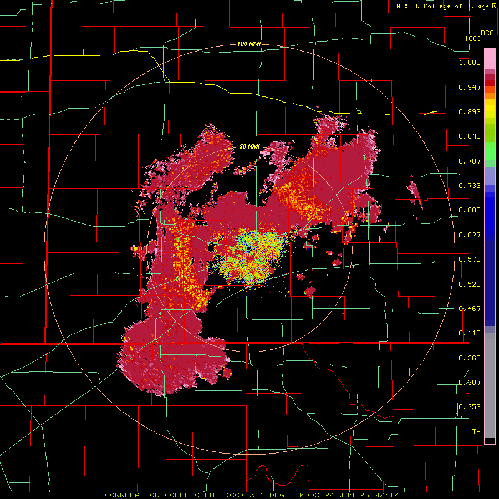Viewport: 499px width, 499px height.
Task: Click the 0.307 color scale value
Action: [470, 383]
